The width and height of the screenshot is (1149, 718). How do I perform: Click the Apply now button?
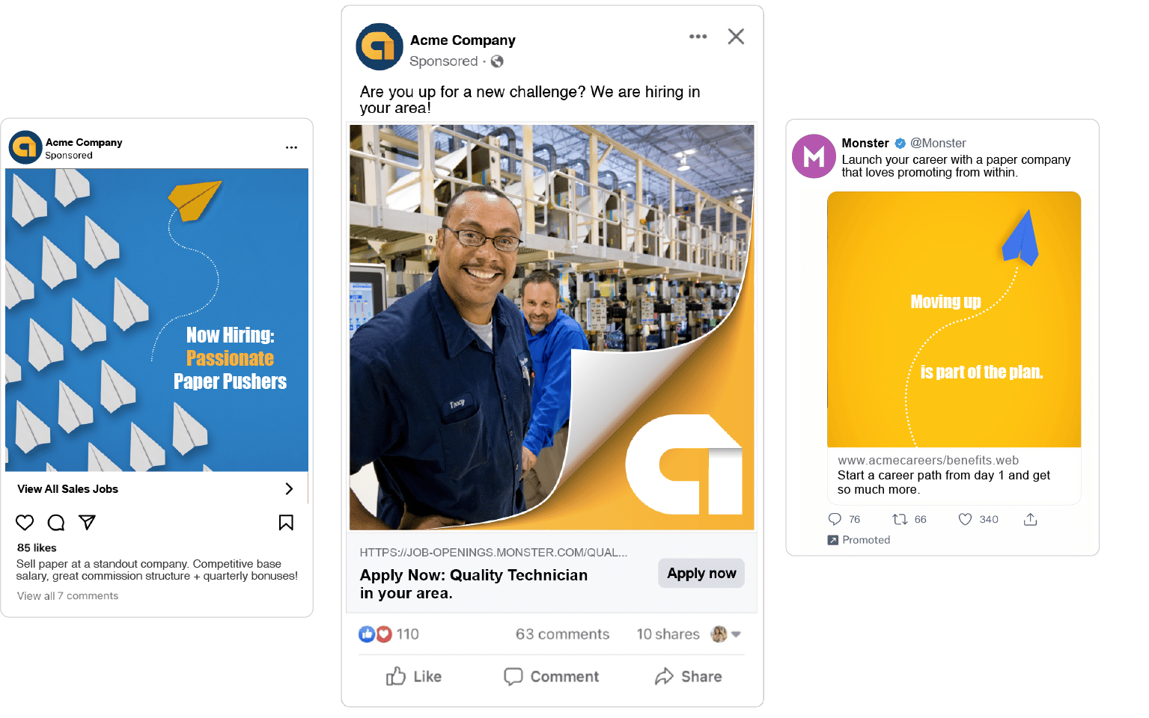click(x=701, y=573)
